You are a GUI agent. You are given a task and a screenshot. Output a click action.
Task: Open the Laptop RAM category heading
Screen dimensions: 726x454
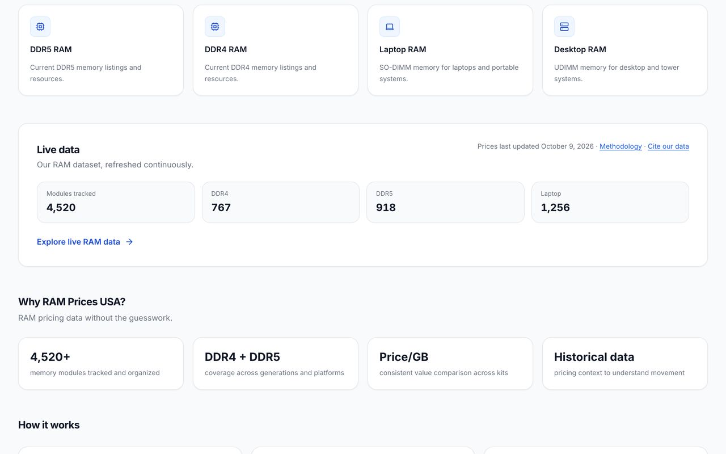(x=403, y=49)
